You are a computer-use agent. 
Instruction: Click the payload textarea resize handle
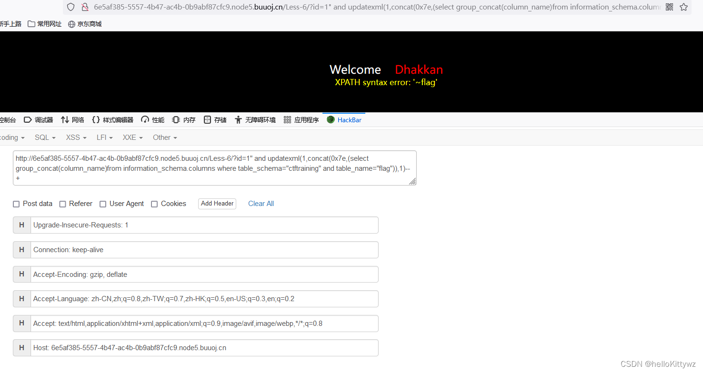(412, 181)
